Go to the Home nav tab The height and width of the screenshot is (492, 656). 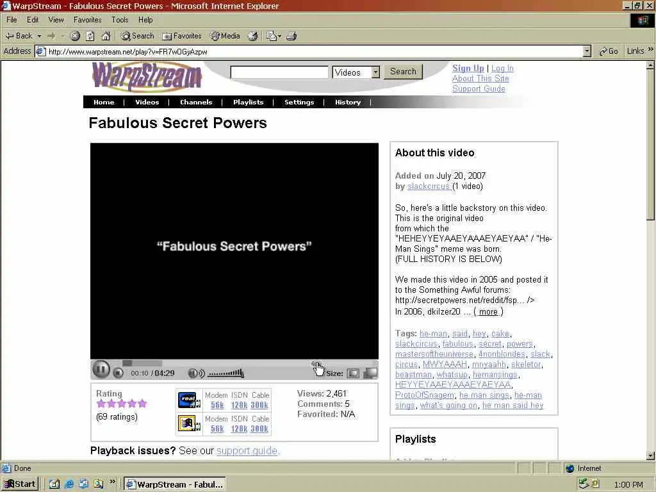click(104, 102)
